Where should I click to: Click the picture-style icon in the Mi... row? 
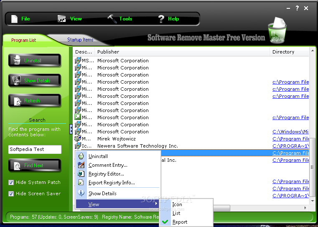tap(78, 117)
